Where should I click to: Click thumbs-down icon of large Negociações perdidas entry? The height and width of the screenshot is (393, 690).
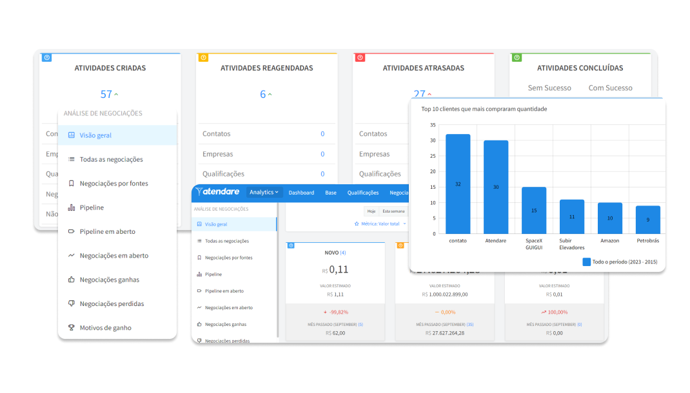point(72,303)
